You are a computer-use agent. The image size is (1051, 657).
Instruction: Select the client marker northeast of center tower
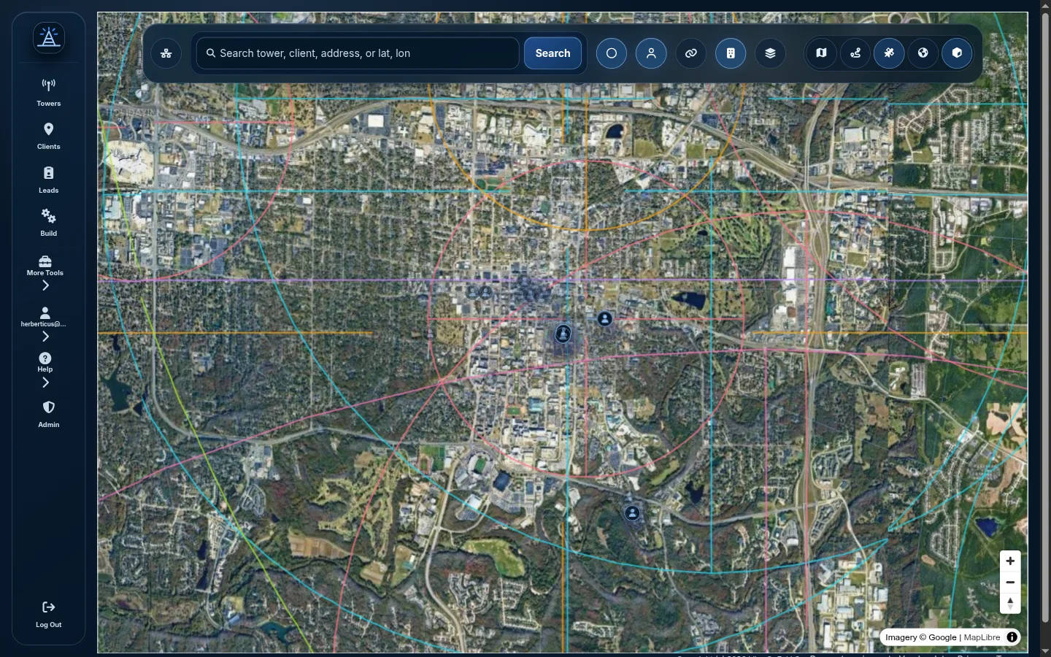pos(605,318)
